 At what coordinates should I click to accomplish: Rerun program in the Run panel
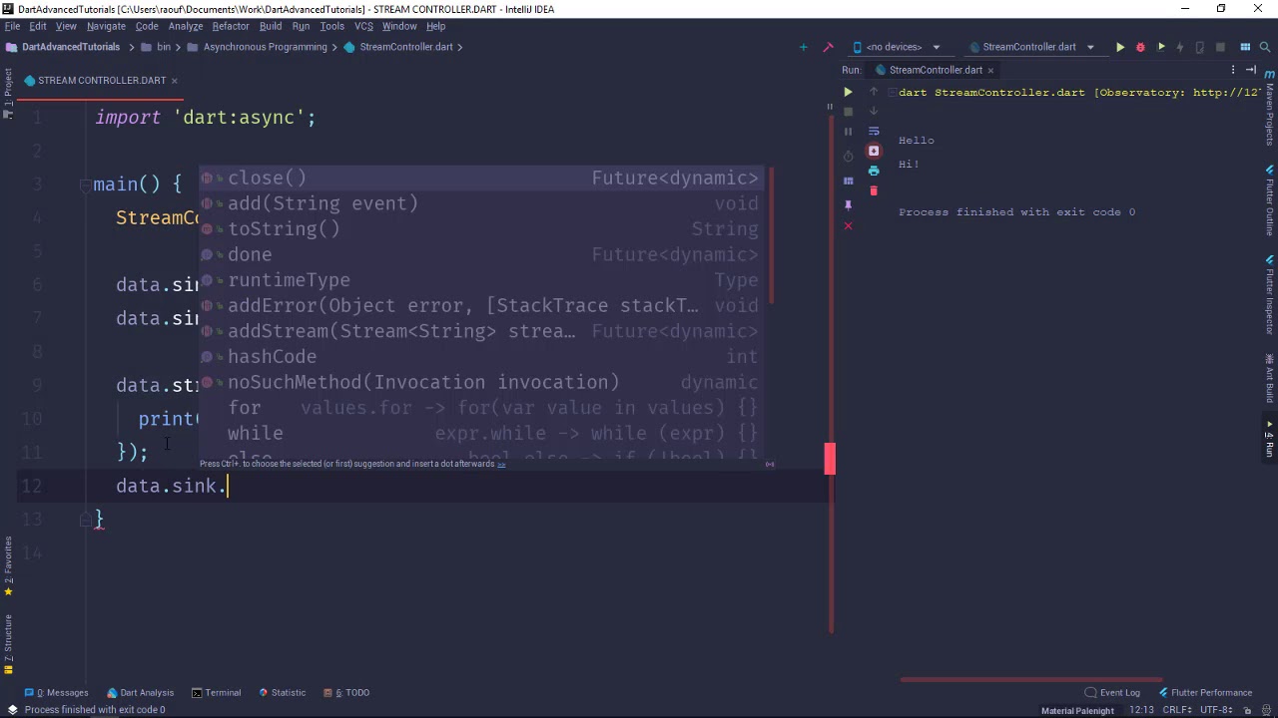point(848,92)
